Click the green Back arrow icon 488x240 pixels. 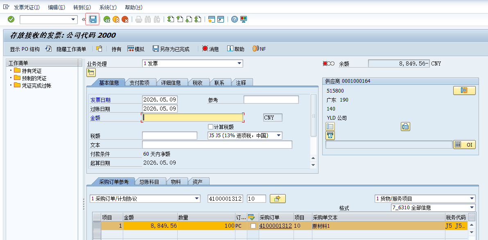pyautogui.click(x=107, y=19)
